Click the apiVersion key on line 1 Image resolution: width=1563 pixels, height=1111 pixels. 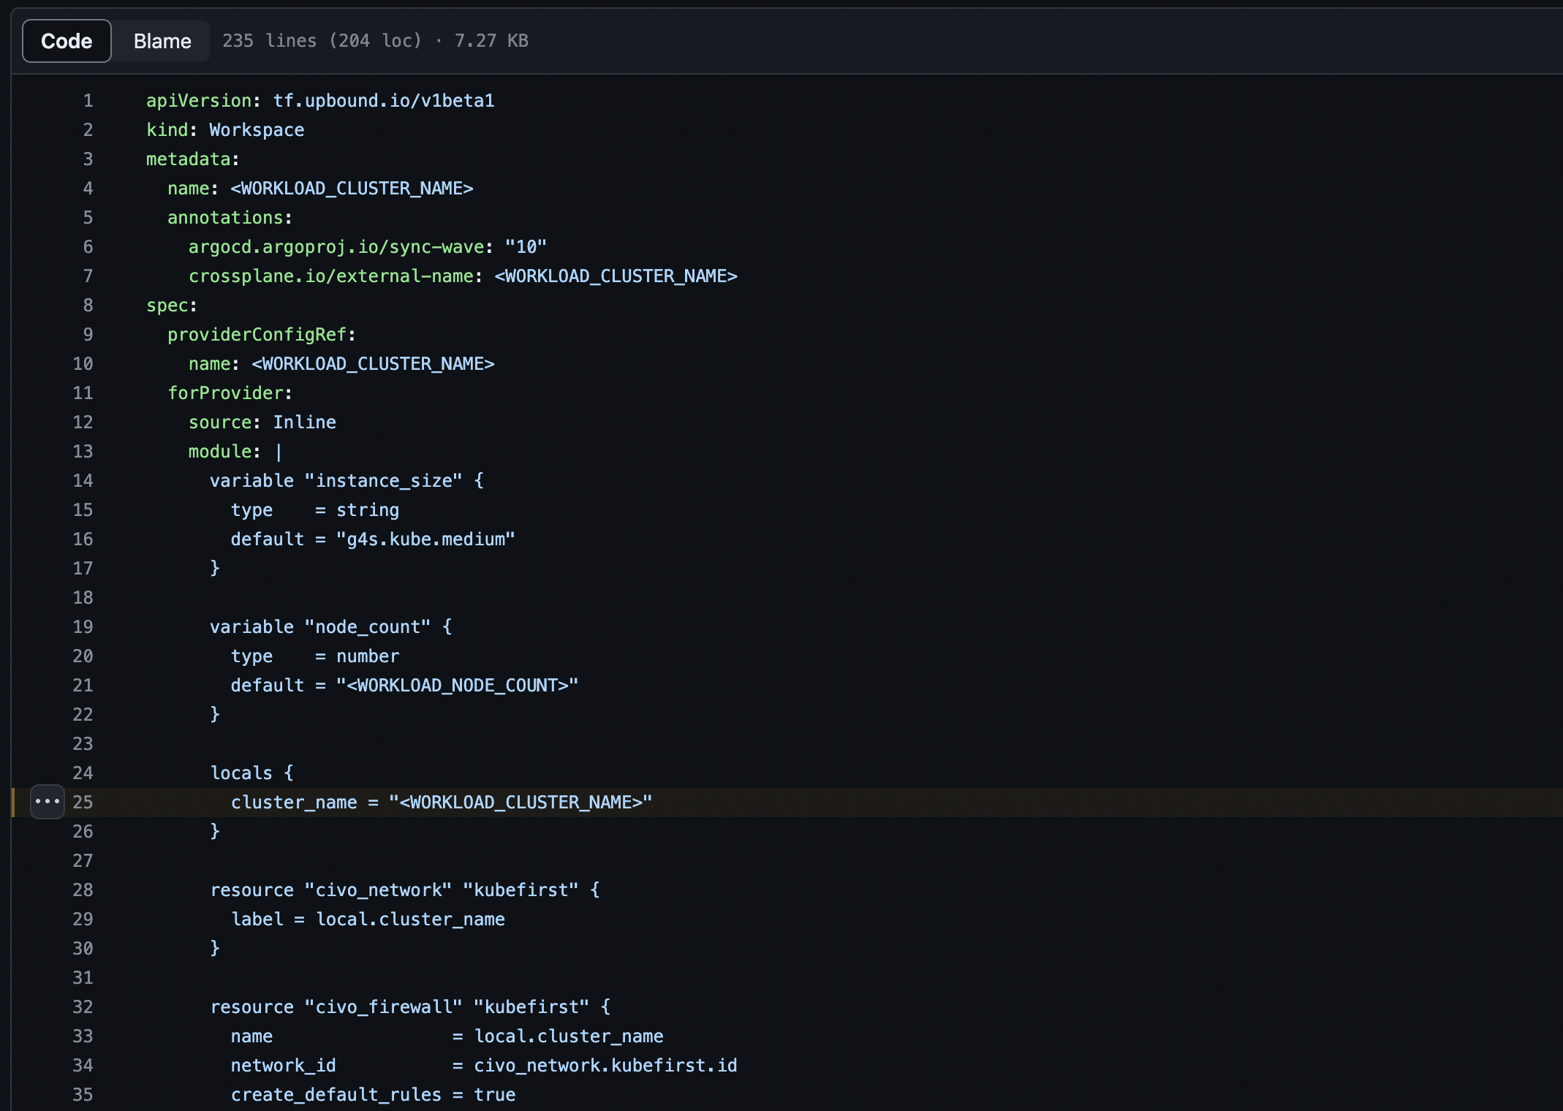199,101
